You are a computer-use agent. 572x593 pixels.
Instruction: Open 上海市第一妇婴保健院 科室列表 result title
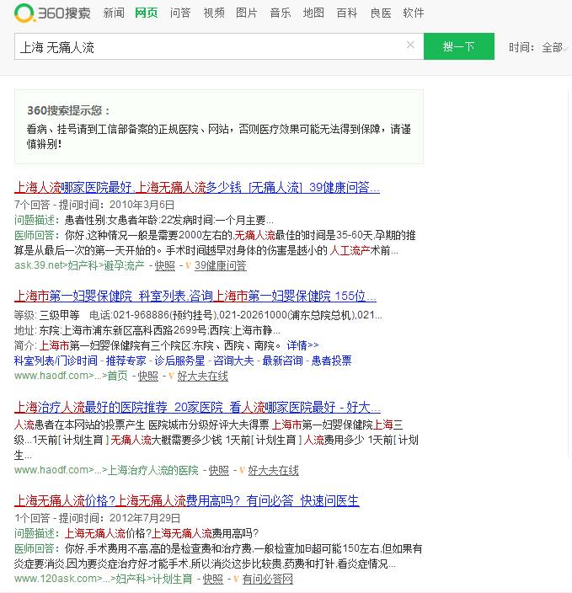coord(195,296)
